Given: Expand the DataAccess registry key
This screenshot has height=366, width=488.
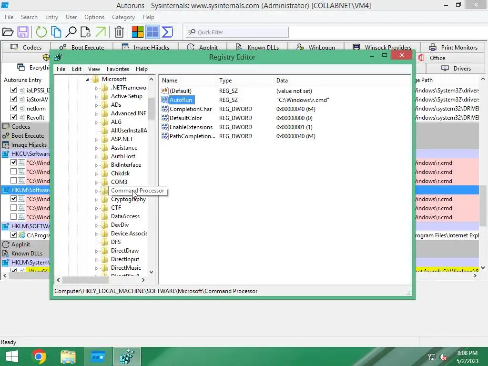Looking at the screenshot, I should pos(96,217).
